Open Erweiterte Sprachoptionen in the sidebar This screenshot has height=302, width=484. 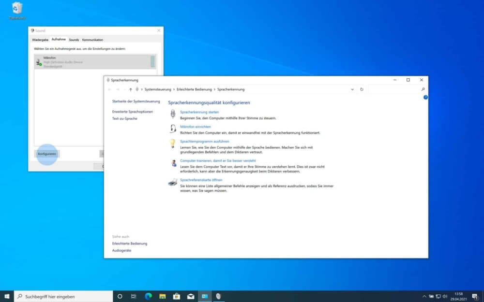pyautogui.click(x=133, y=112)
